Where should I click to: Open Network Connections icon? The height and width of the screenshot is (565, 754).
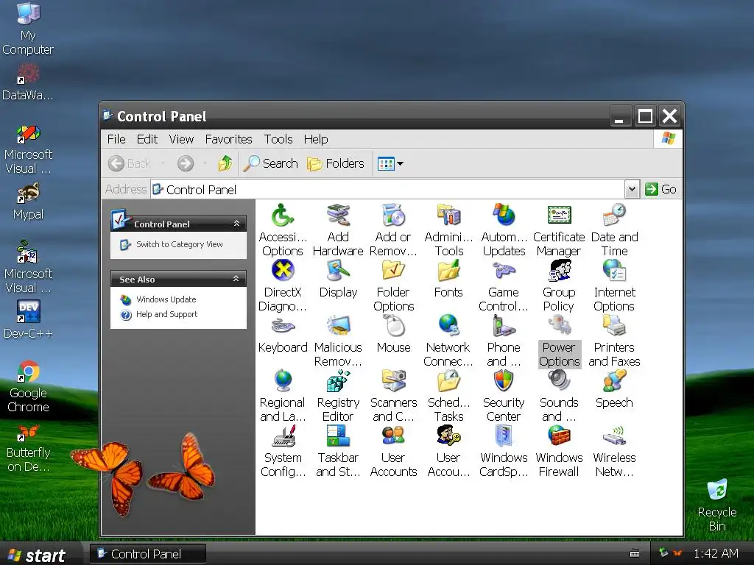[x=448, y=326]
